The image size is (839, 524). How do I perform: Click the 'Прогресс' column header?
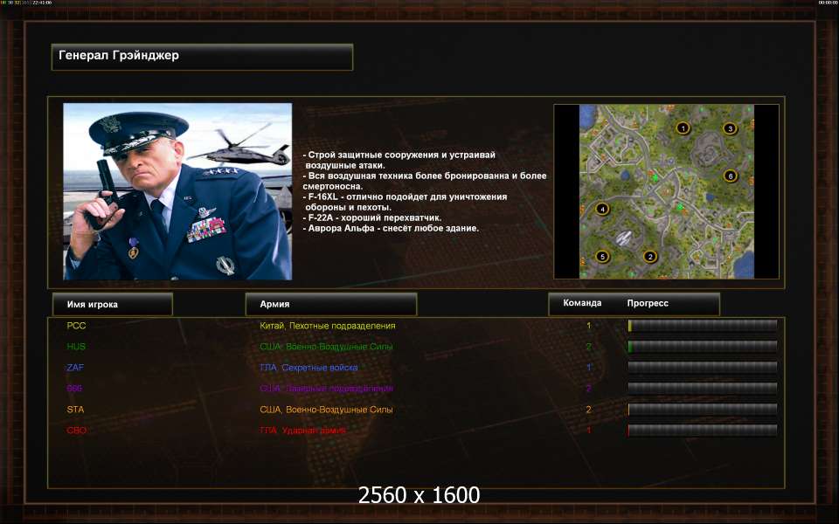pyautogui.click(x=648, y=303)
